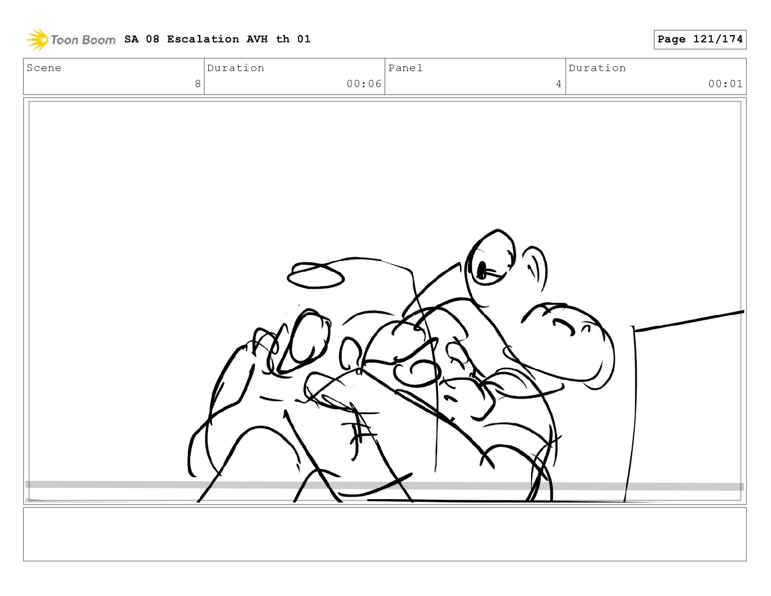Image resolution: width=771 pixels, height=596 pixels.
Task: Click the scene duration value '00:06'
Action: point(364,84)
